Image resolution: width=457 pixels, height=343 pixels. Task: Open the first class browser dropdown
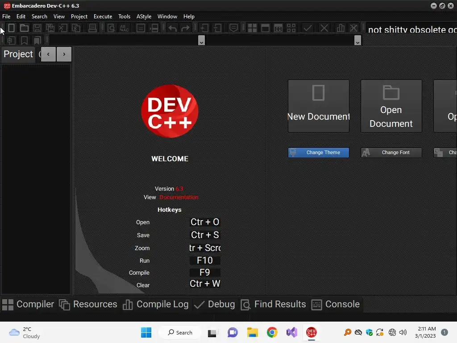[x=201, y=40]
